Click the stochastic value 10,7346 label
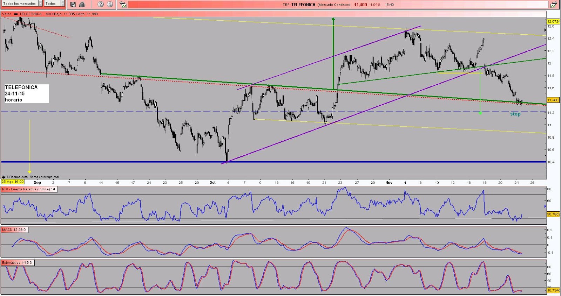 pos(553,290)
